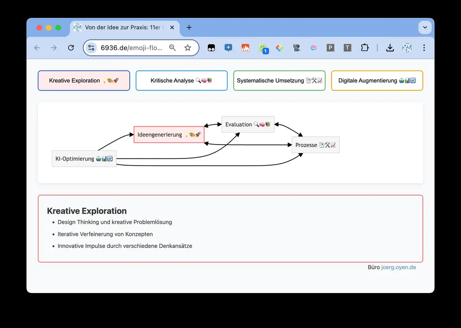Expand the tab search dropdown

click(425, 27)
